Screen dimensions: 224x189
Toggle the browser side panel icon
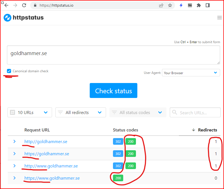(x=208, y=5)
